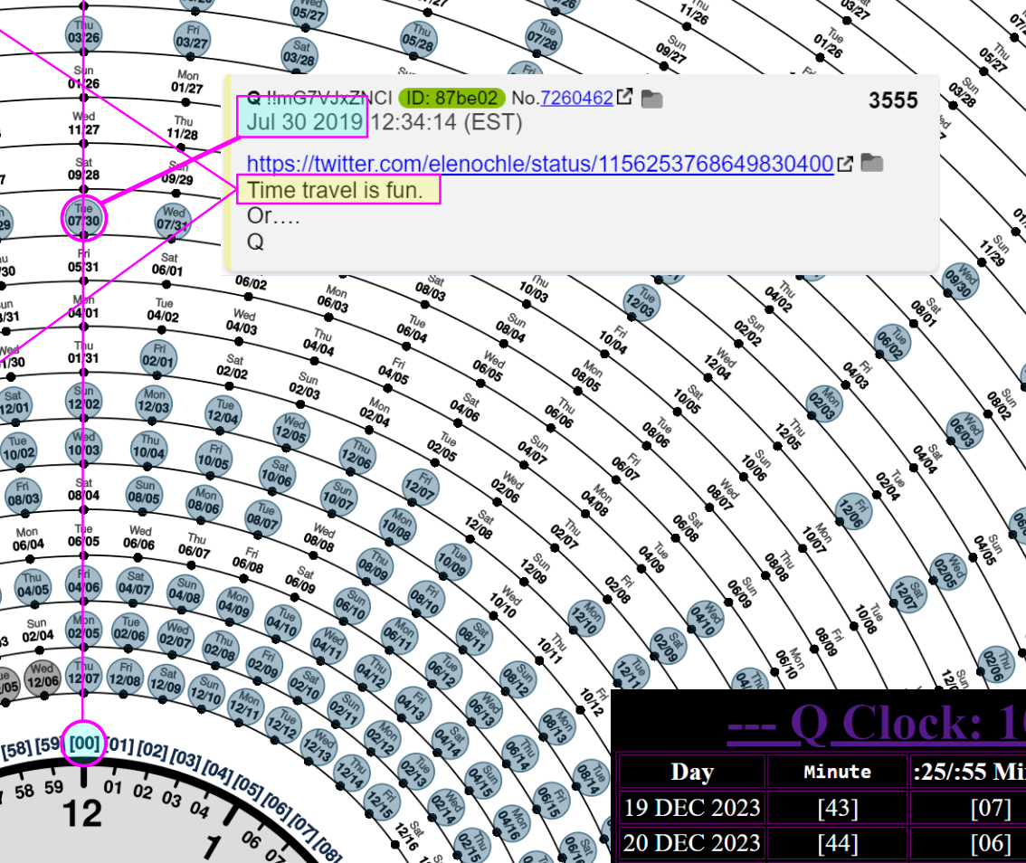Select the Tue 02/06 date node
Viewport: 1026px width, 863px height.
(129, 631)
